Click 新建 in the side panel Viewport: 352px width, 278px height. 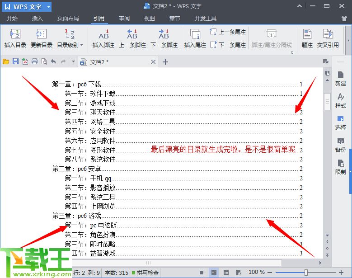click(341, 79)
